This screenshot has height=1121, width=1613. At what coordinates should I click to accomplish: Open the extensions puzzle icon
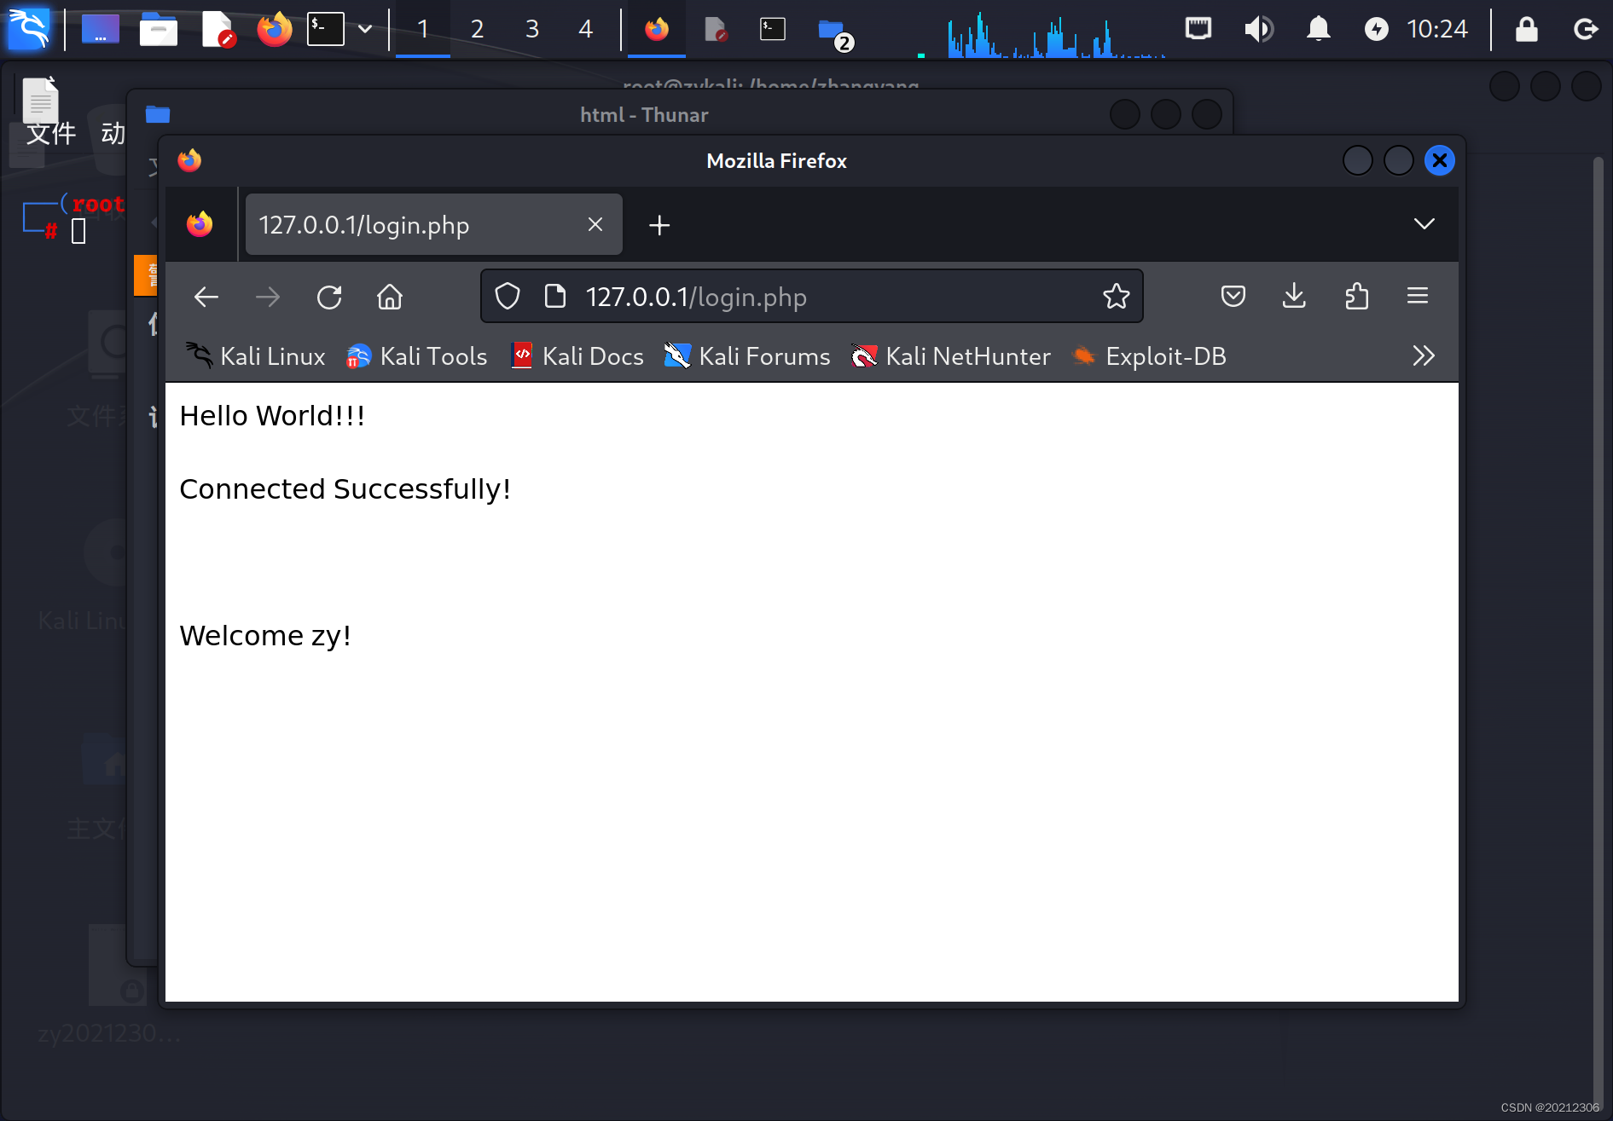[1356, 297]
